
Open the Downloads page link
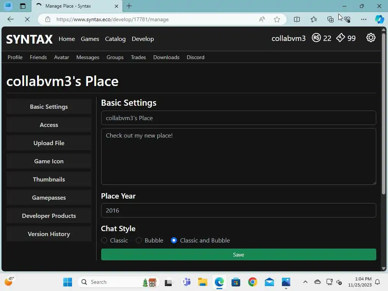pos(166,57)
